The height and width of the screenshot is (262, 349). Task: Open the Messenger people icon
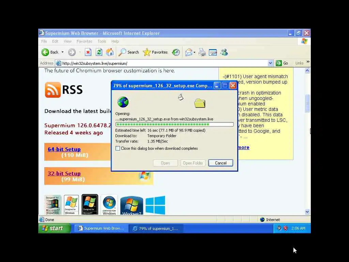tap(224, 52)
